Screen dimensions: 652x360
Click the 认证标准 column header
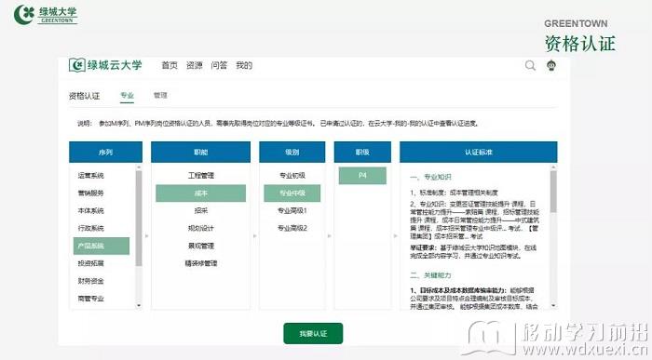coord(479,152)
